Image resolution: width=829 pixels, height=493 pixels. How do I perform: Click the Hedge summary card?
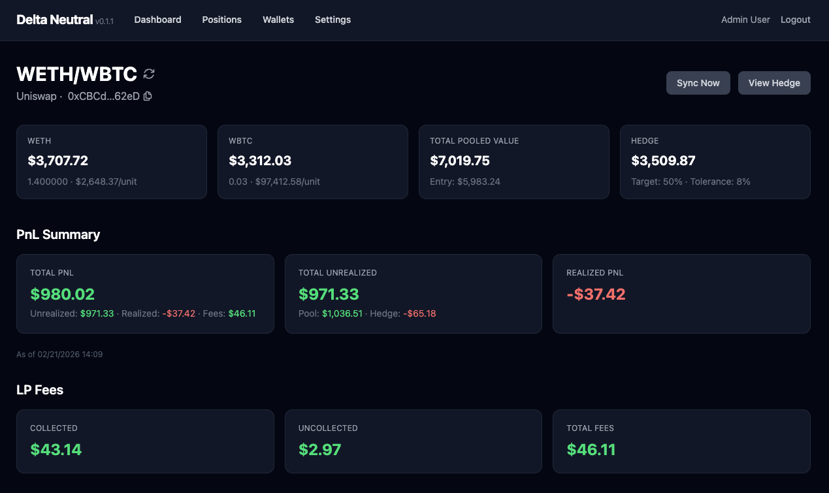(715, 162)
